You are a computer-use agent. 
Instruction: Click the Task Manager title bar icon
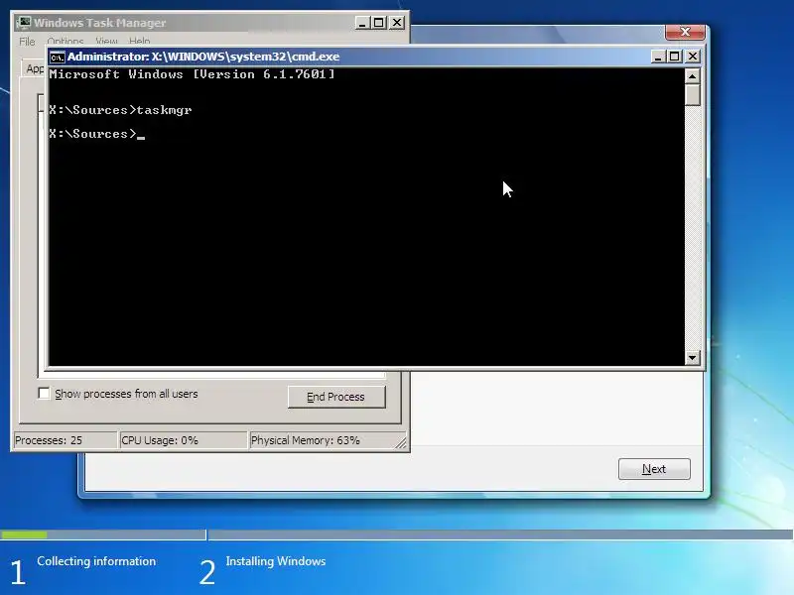(23, 23)
